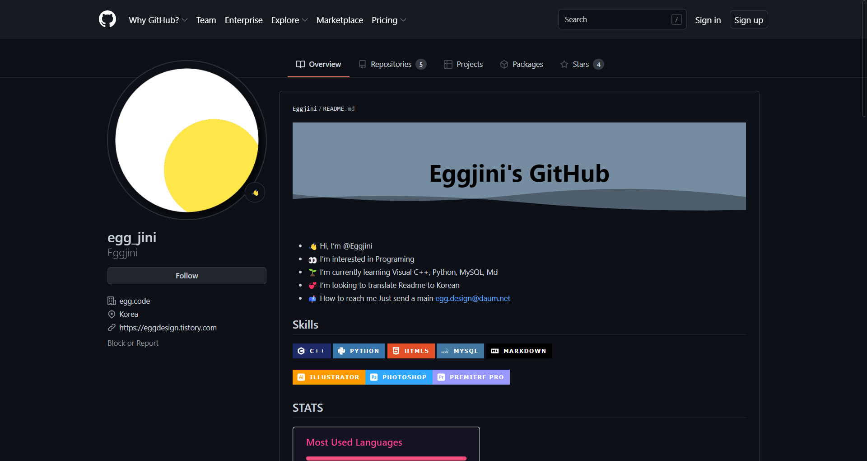
Task: Click the Sign up button
Action: tap(748, 20)
